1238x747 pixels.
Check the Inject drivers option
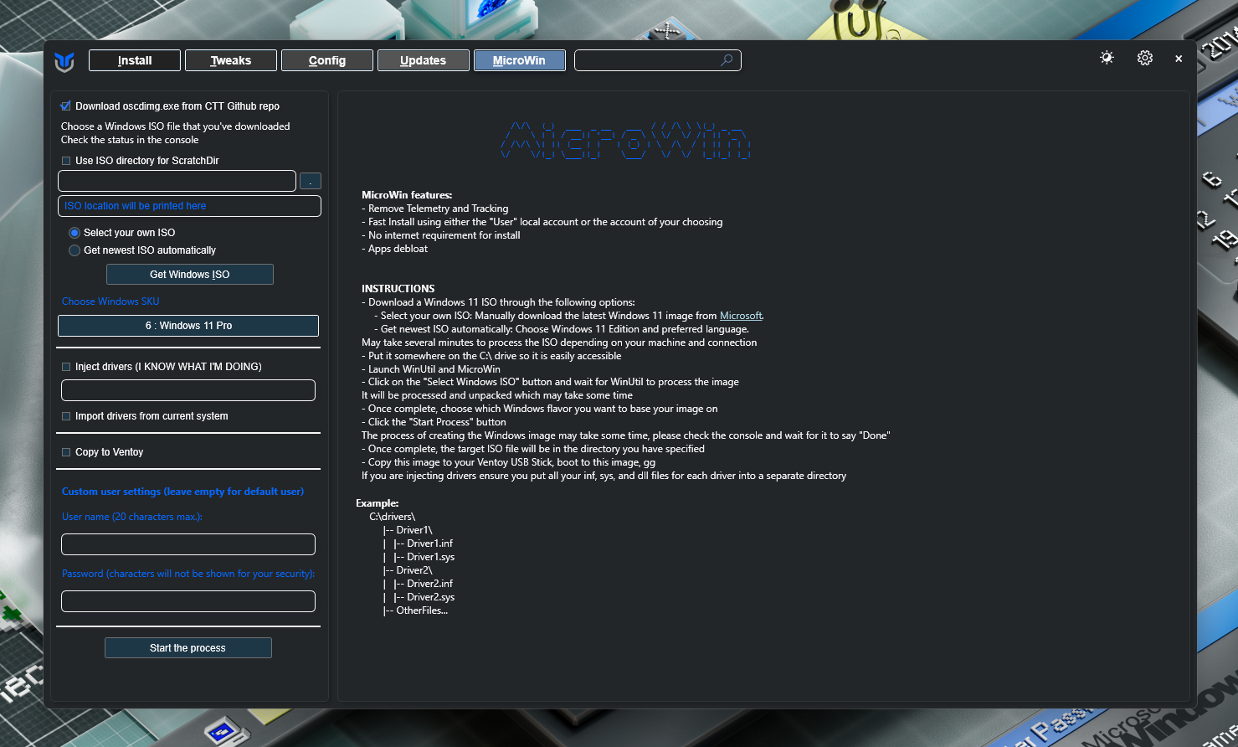[x=66, y=367]
